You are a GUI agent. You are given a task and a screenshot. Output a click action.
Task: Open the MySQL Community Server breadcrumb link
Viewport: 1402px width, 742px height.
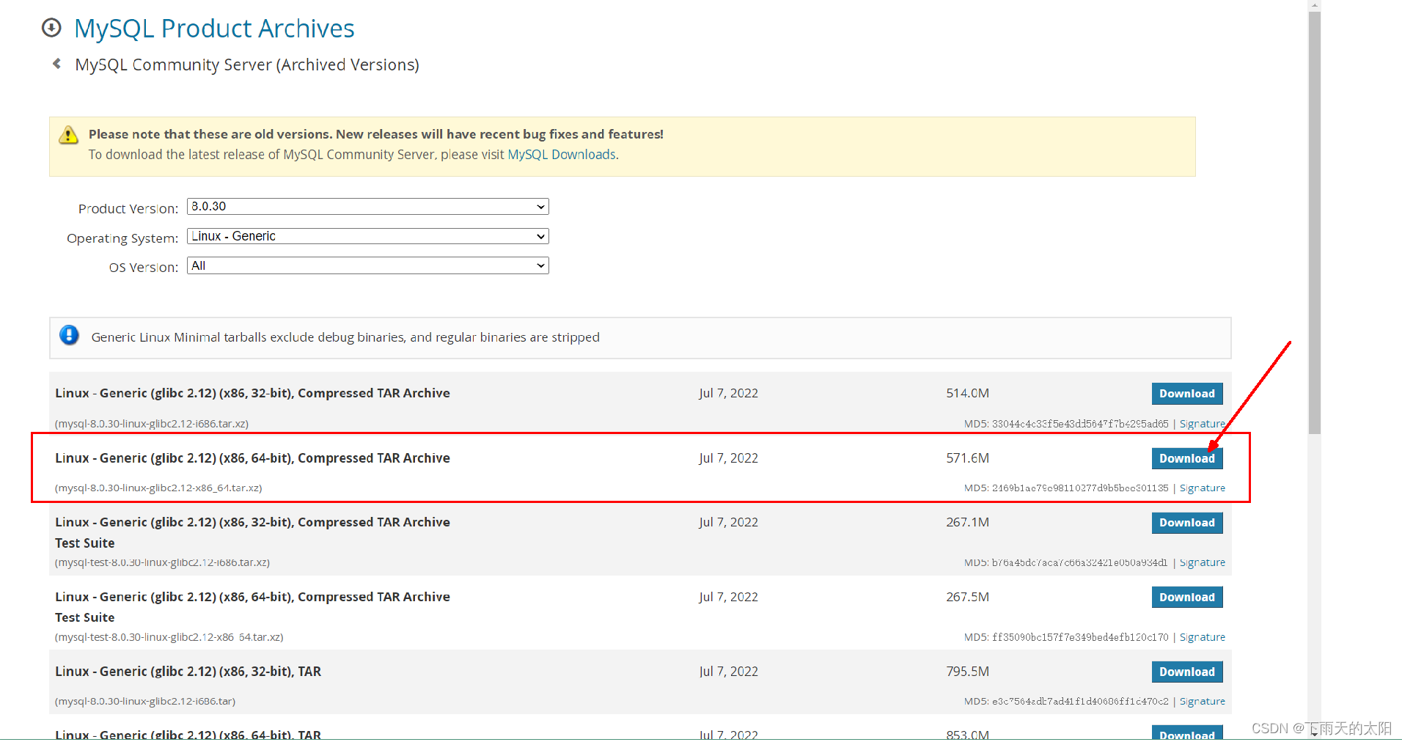[x=246, y=65]
